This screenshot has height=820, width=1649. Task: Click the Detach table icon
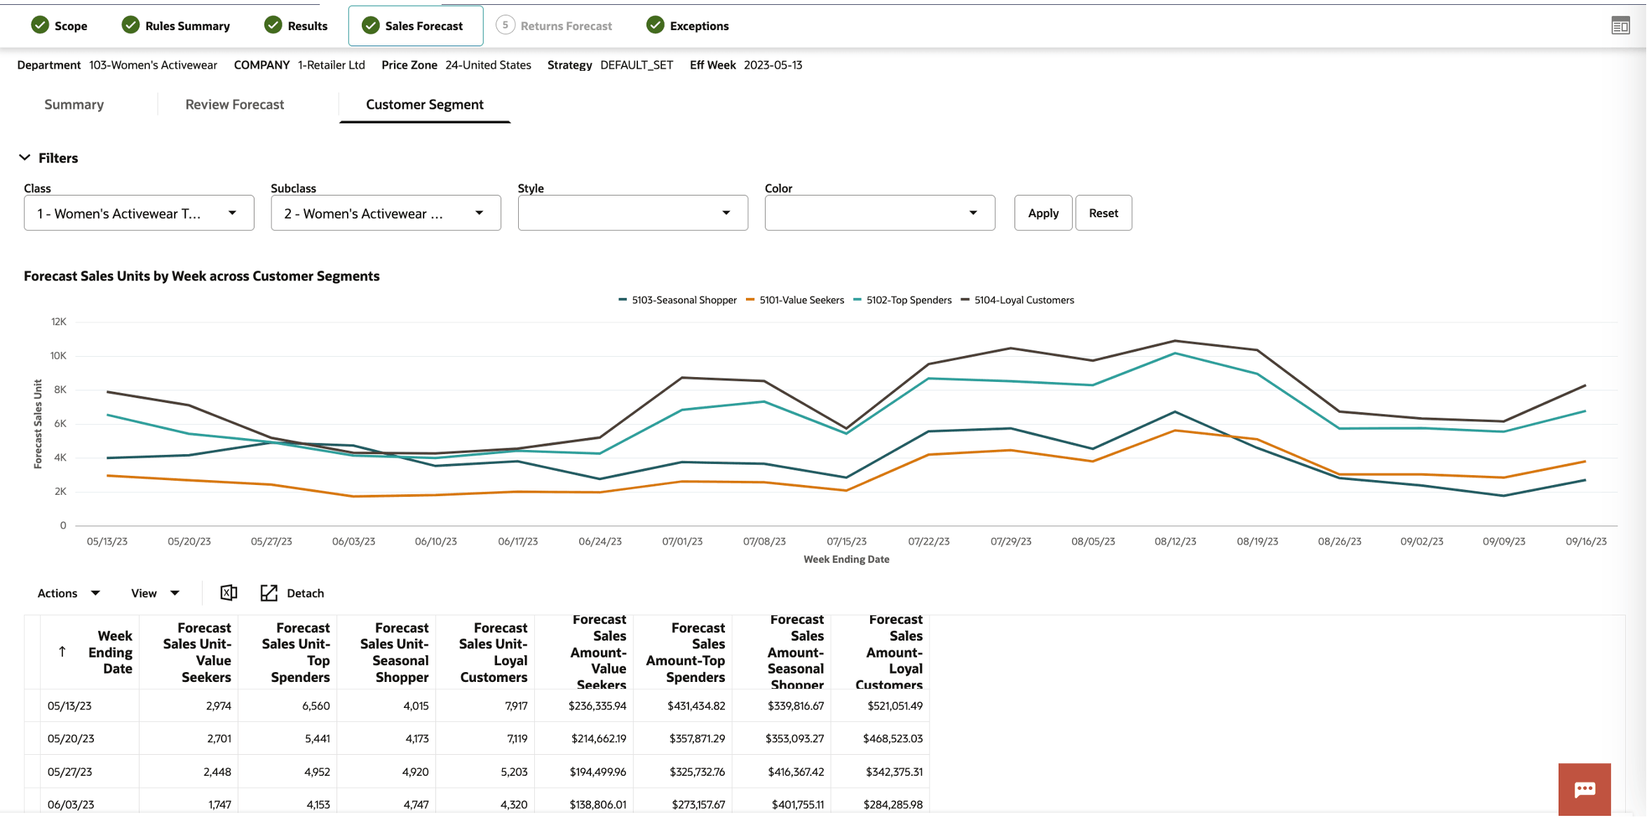coord(269,594)
